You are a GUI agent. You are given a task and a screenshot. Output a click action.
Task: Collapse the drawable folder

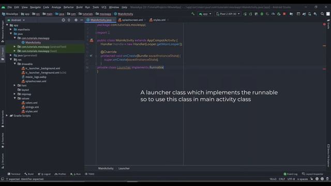pos(14,64)
